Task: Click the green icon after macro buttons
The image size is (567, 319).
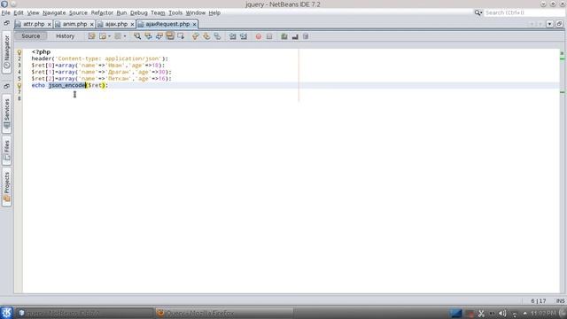Action: 284,36
